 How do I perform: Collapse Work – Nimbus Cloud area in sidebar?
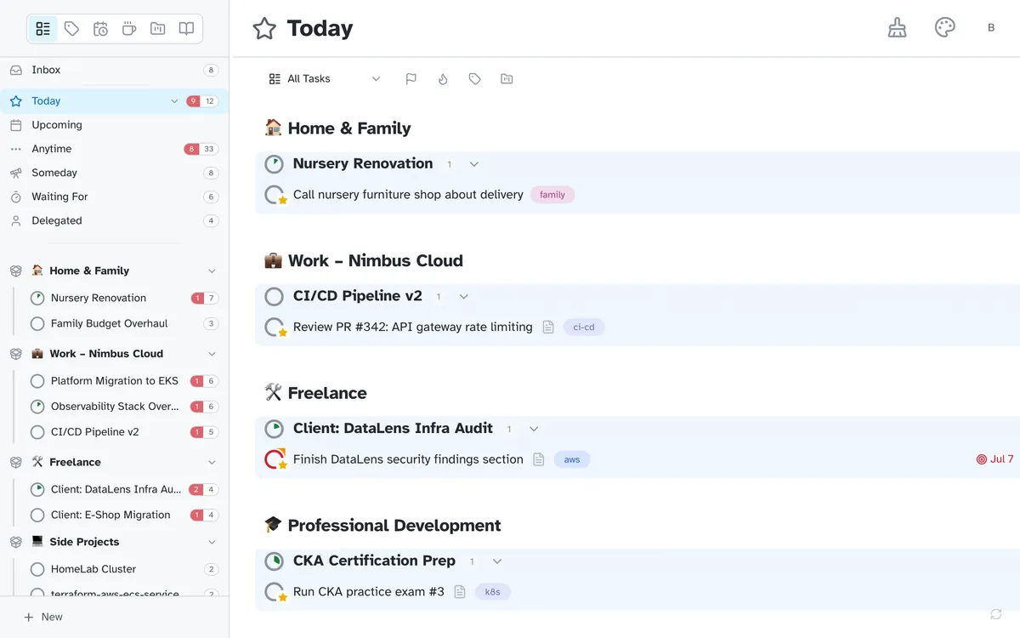[x=212, y=354]
